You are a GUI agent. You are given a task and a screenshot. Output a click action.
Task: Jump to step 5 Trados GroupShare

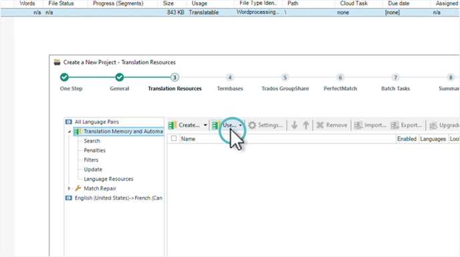click(x=285, y=77)
